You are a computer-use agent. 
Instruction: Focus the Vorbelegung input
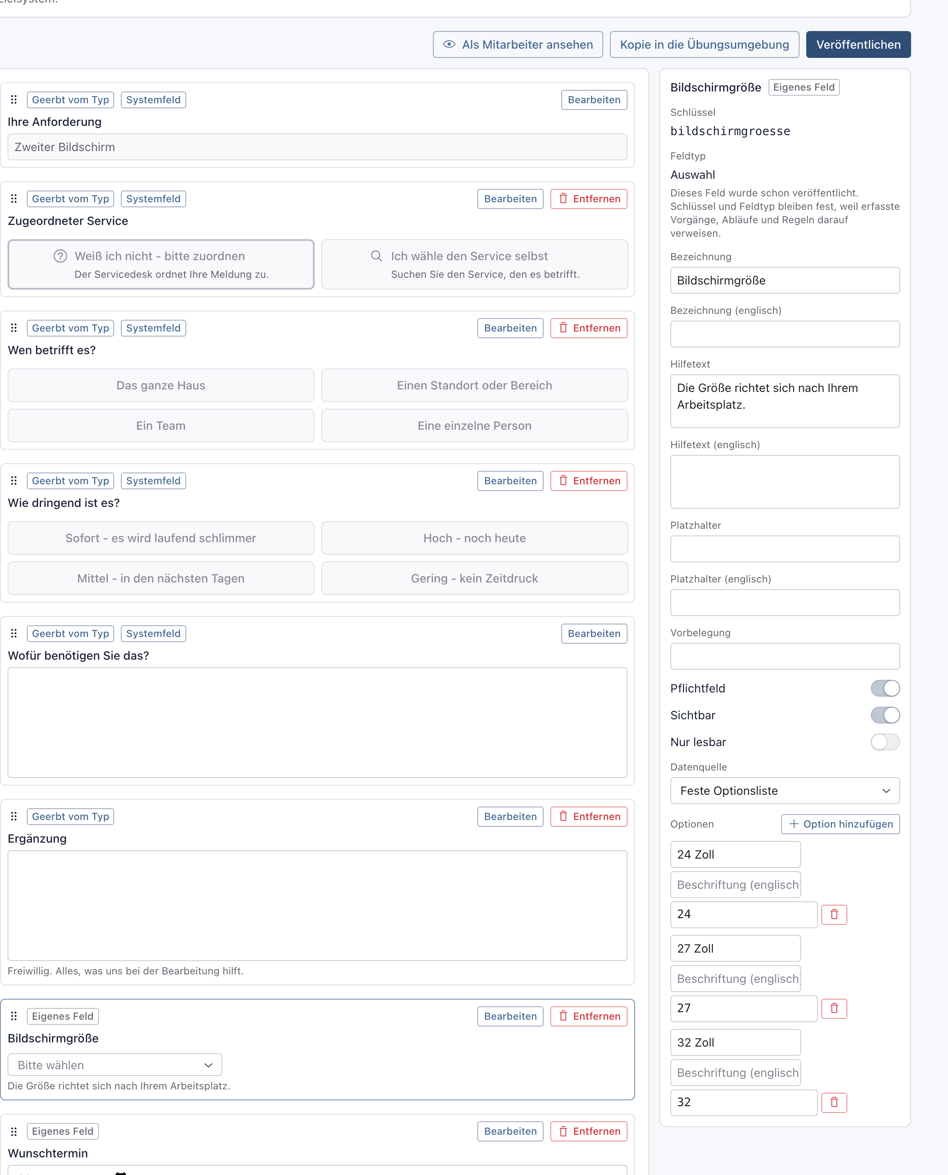coord(785,656)
